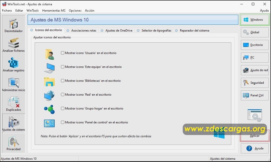Switch to Ajustes de OneDrive tab

pyautogui.click(x=116, y=31)
